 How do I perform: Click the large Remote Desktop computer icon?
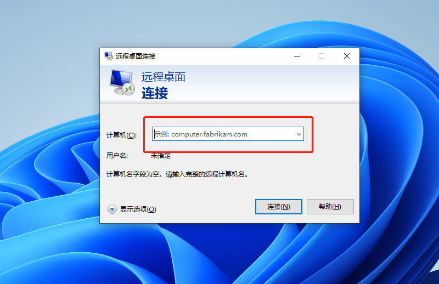coord(122,82)
